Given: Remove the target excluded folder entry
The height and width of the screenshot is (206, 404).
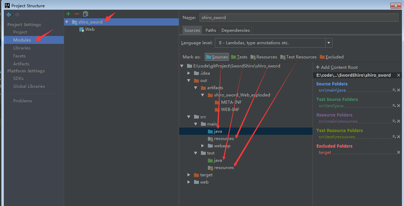Looking at the screenshot, I should (x=398, y=152).
